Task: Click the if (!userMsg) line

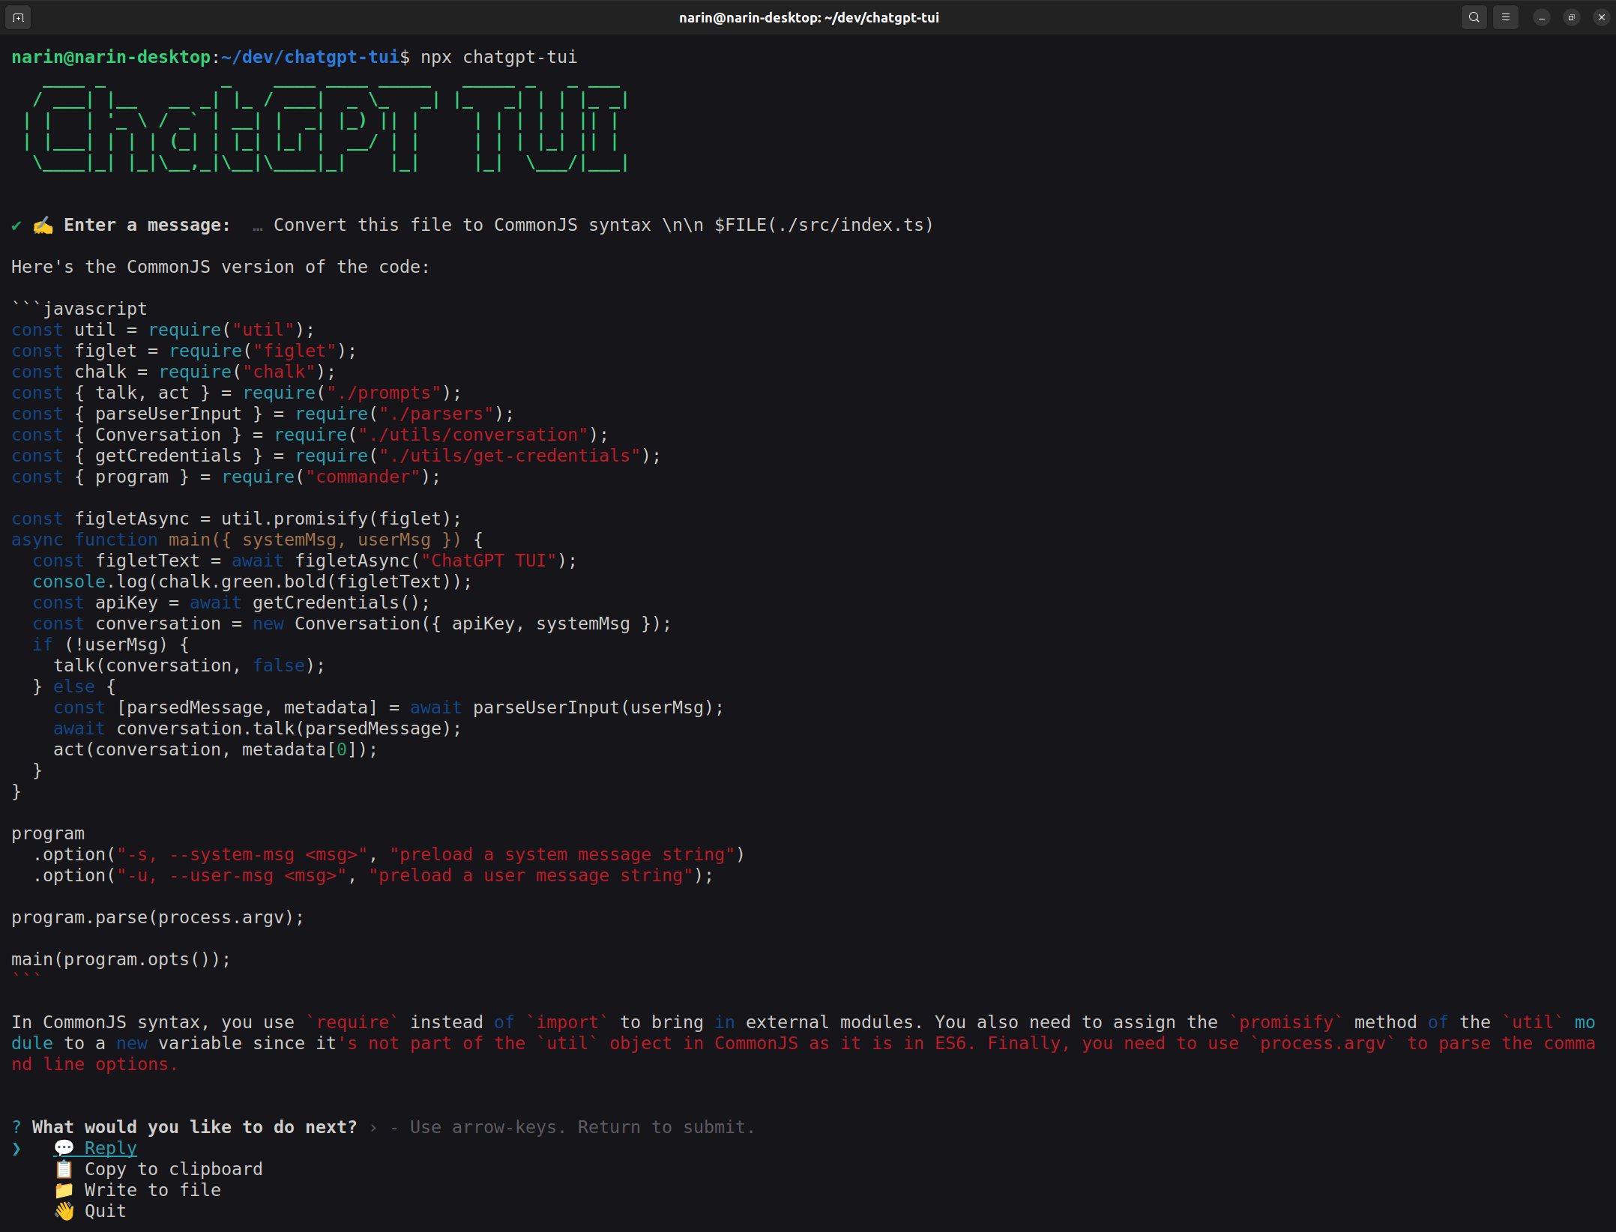Action: 110,644
